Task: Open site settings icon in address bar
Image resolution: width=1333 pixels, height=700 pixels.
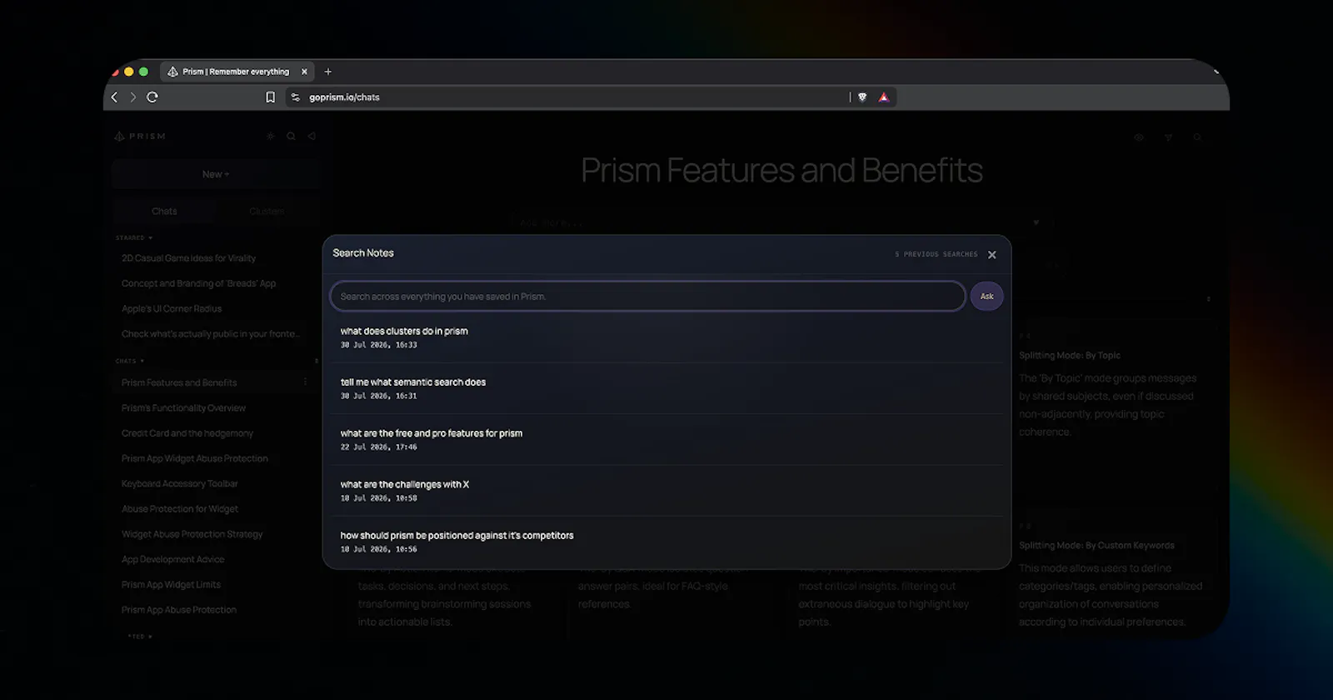Action: coord(295,97)
